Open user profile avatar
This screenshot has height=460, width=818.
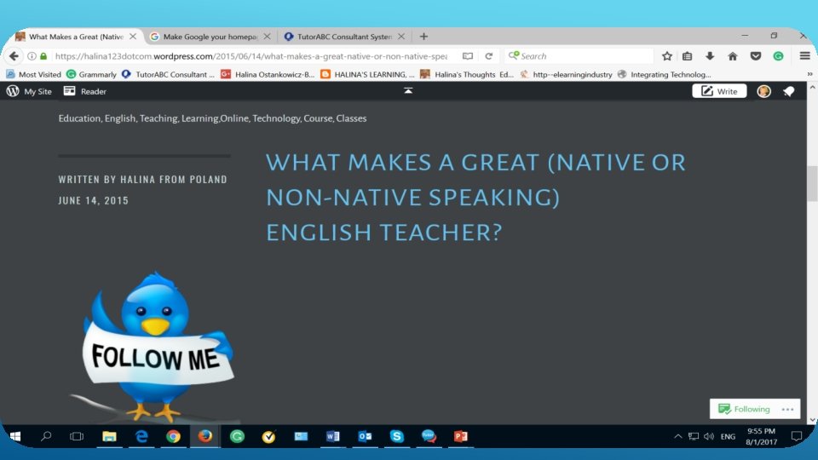coord(763,91)
